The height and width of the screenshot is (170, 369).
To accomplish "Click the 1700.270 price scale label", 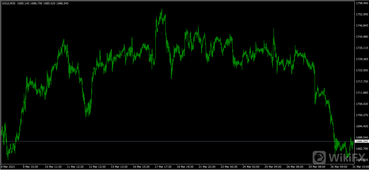I will (x=362, y=115).
